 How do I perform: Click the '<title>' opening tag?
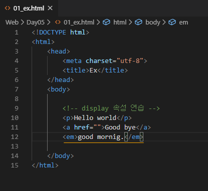coord(76,70)
